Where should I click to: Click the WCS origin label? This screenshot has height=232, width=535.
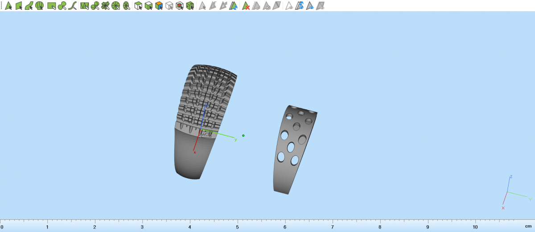[x=206, y=134]
